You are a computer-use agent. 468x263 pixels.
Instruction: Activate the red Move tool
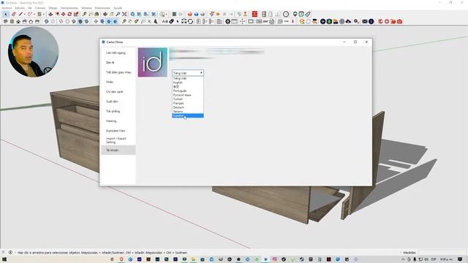tap(64, 14)
